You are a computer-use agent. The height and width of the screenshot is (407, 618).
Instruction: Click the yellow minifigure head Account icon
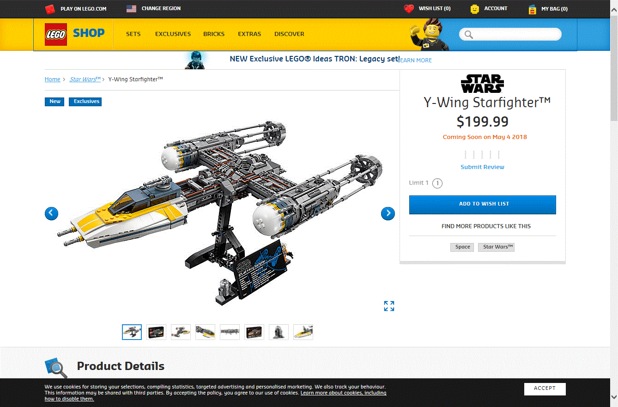pyautogui.click(x=475, y=9)
